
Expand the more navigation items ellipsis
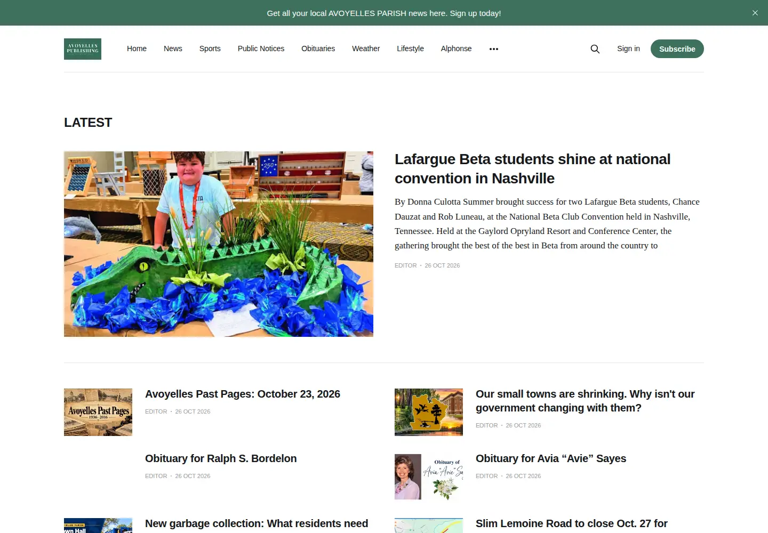point(494,49)
